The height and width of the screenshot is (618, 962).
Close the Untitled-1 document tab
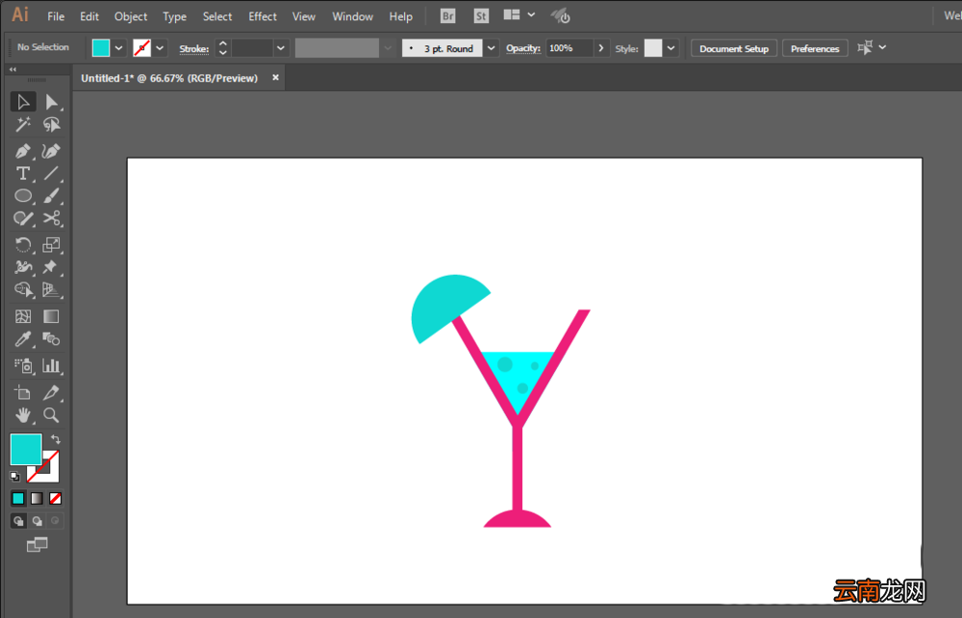(275, 77)
